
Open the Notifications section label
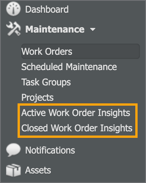(x=50, y=150)
